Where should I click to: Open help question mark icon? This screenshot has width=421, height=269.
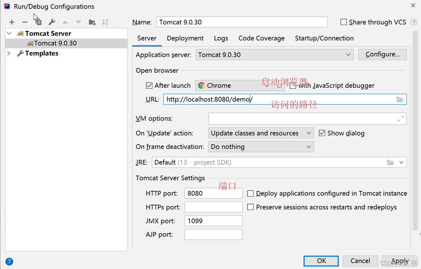click(x=9, y=261)
